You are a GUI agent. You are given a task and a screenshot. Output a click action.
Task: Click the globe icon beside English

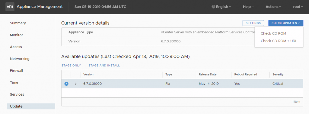point(213,7)
